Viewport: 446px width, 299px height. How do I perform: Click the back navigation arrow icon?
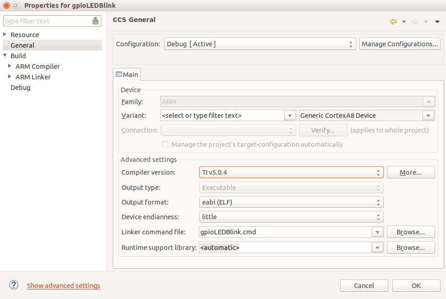(x=393, y=22)
